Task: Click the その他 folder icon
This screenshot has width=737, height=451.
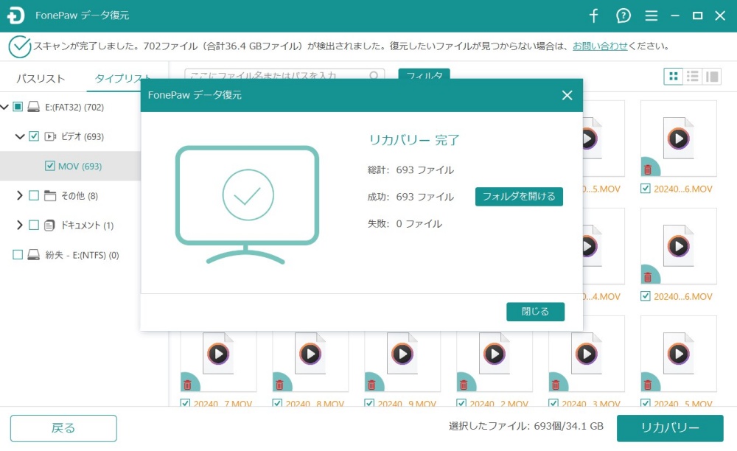Action: click(50, 195)
